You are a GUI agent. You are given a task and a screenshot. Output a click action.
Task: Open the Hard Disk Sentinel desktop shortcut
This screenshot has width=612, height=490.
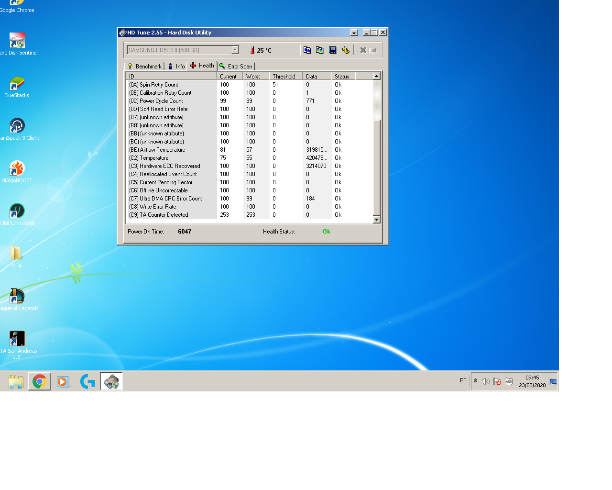tap(17, 44)
